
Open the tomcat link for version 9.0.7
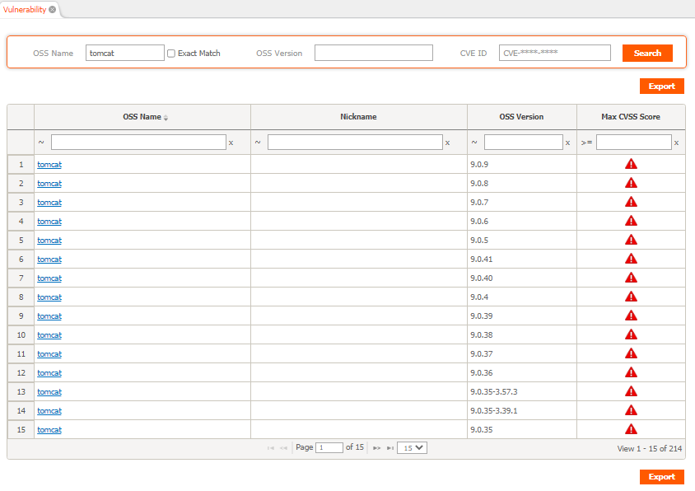point(49,203)
